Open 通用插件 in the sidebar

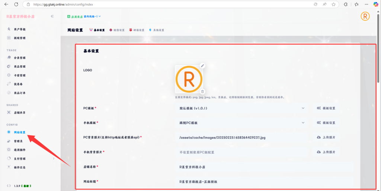tap(19, 150)
